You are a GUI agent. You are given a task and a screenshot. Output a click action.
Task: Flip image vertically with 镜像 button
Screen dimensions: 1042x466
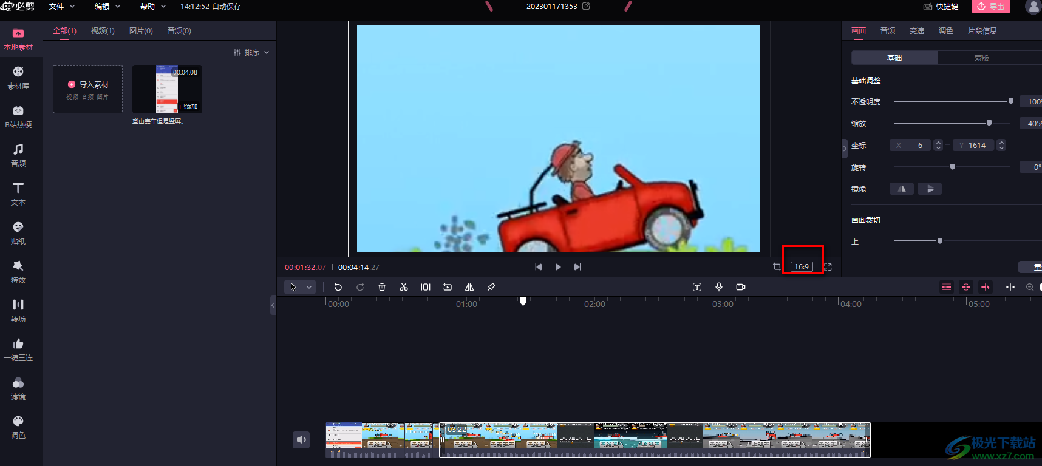point(930,189)
